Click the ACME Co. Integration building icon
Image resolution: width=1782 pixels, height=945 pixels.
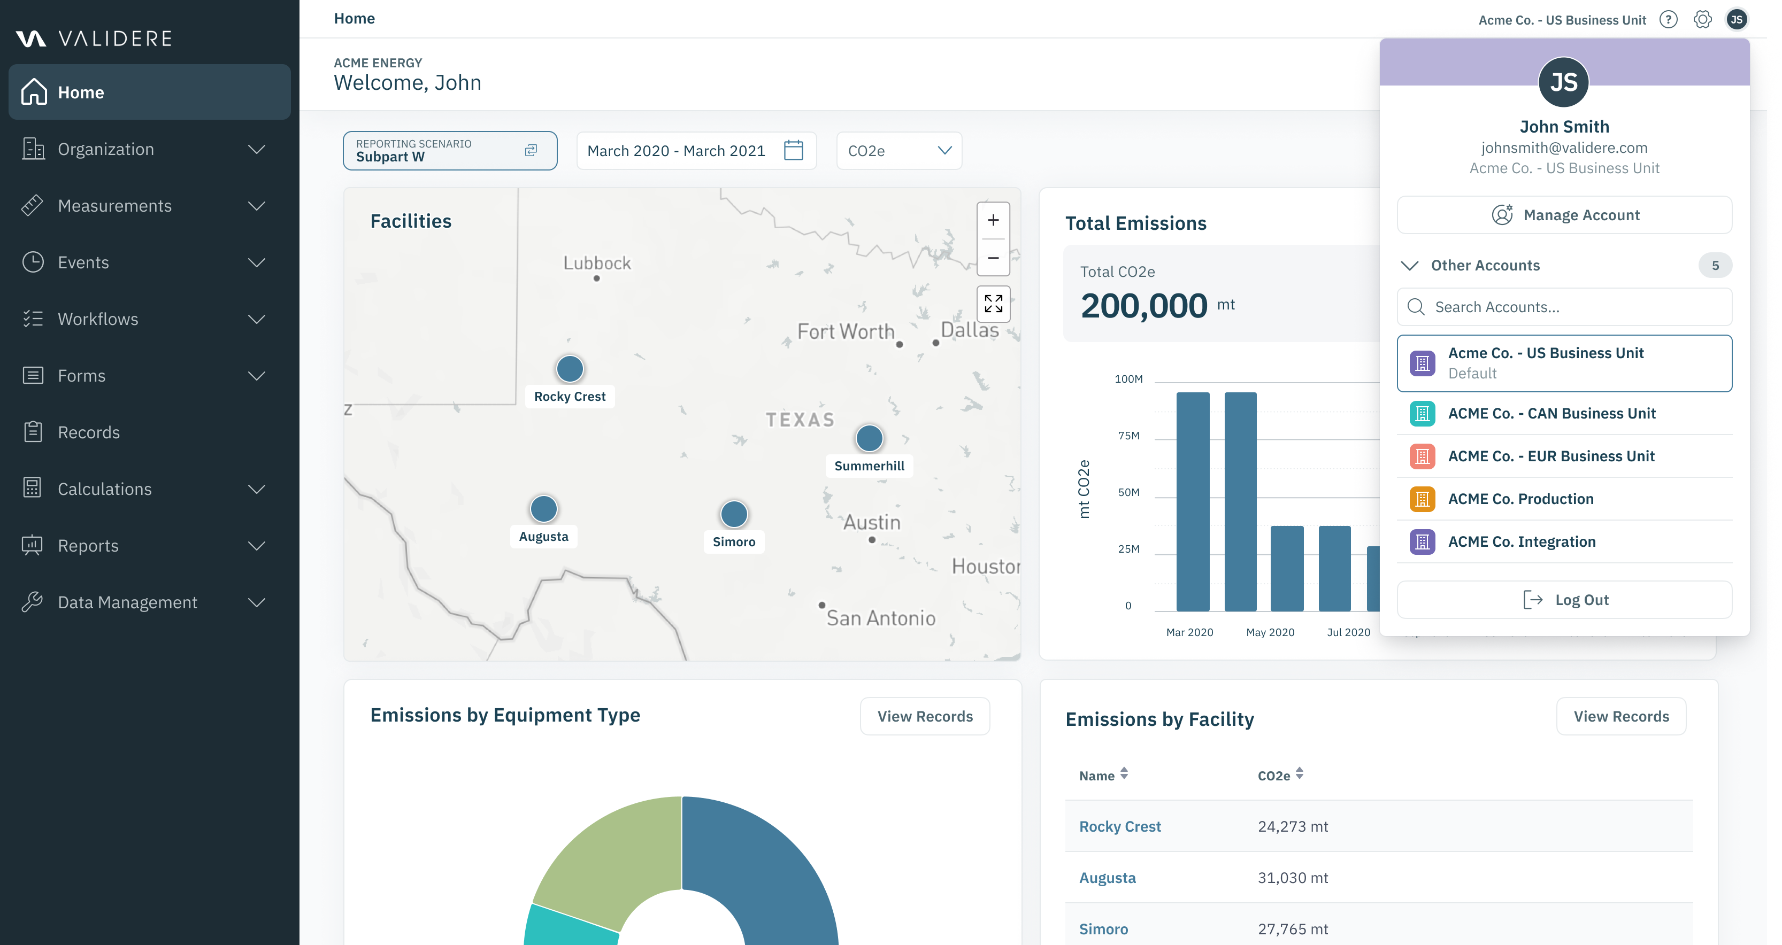1422,542
